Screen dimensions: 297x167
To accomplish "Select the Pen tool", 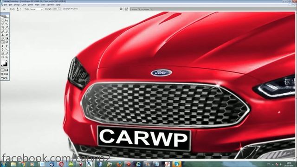I will click(3, 50).
